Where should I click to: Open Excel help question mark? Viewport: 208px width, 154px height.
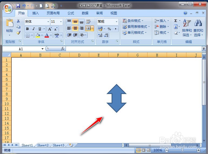[x=185, y=13]
